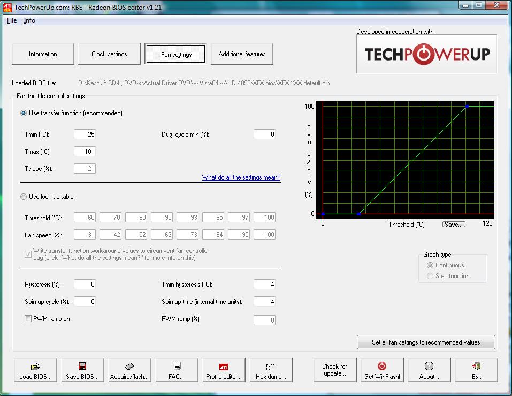The height and width of the screenshot is (396, 512).
Task: Switch to Clock settings tab
Action: [x=109, y=54]
